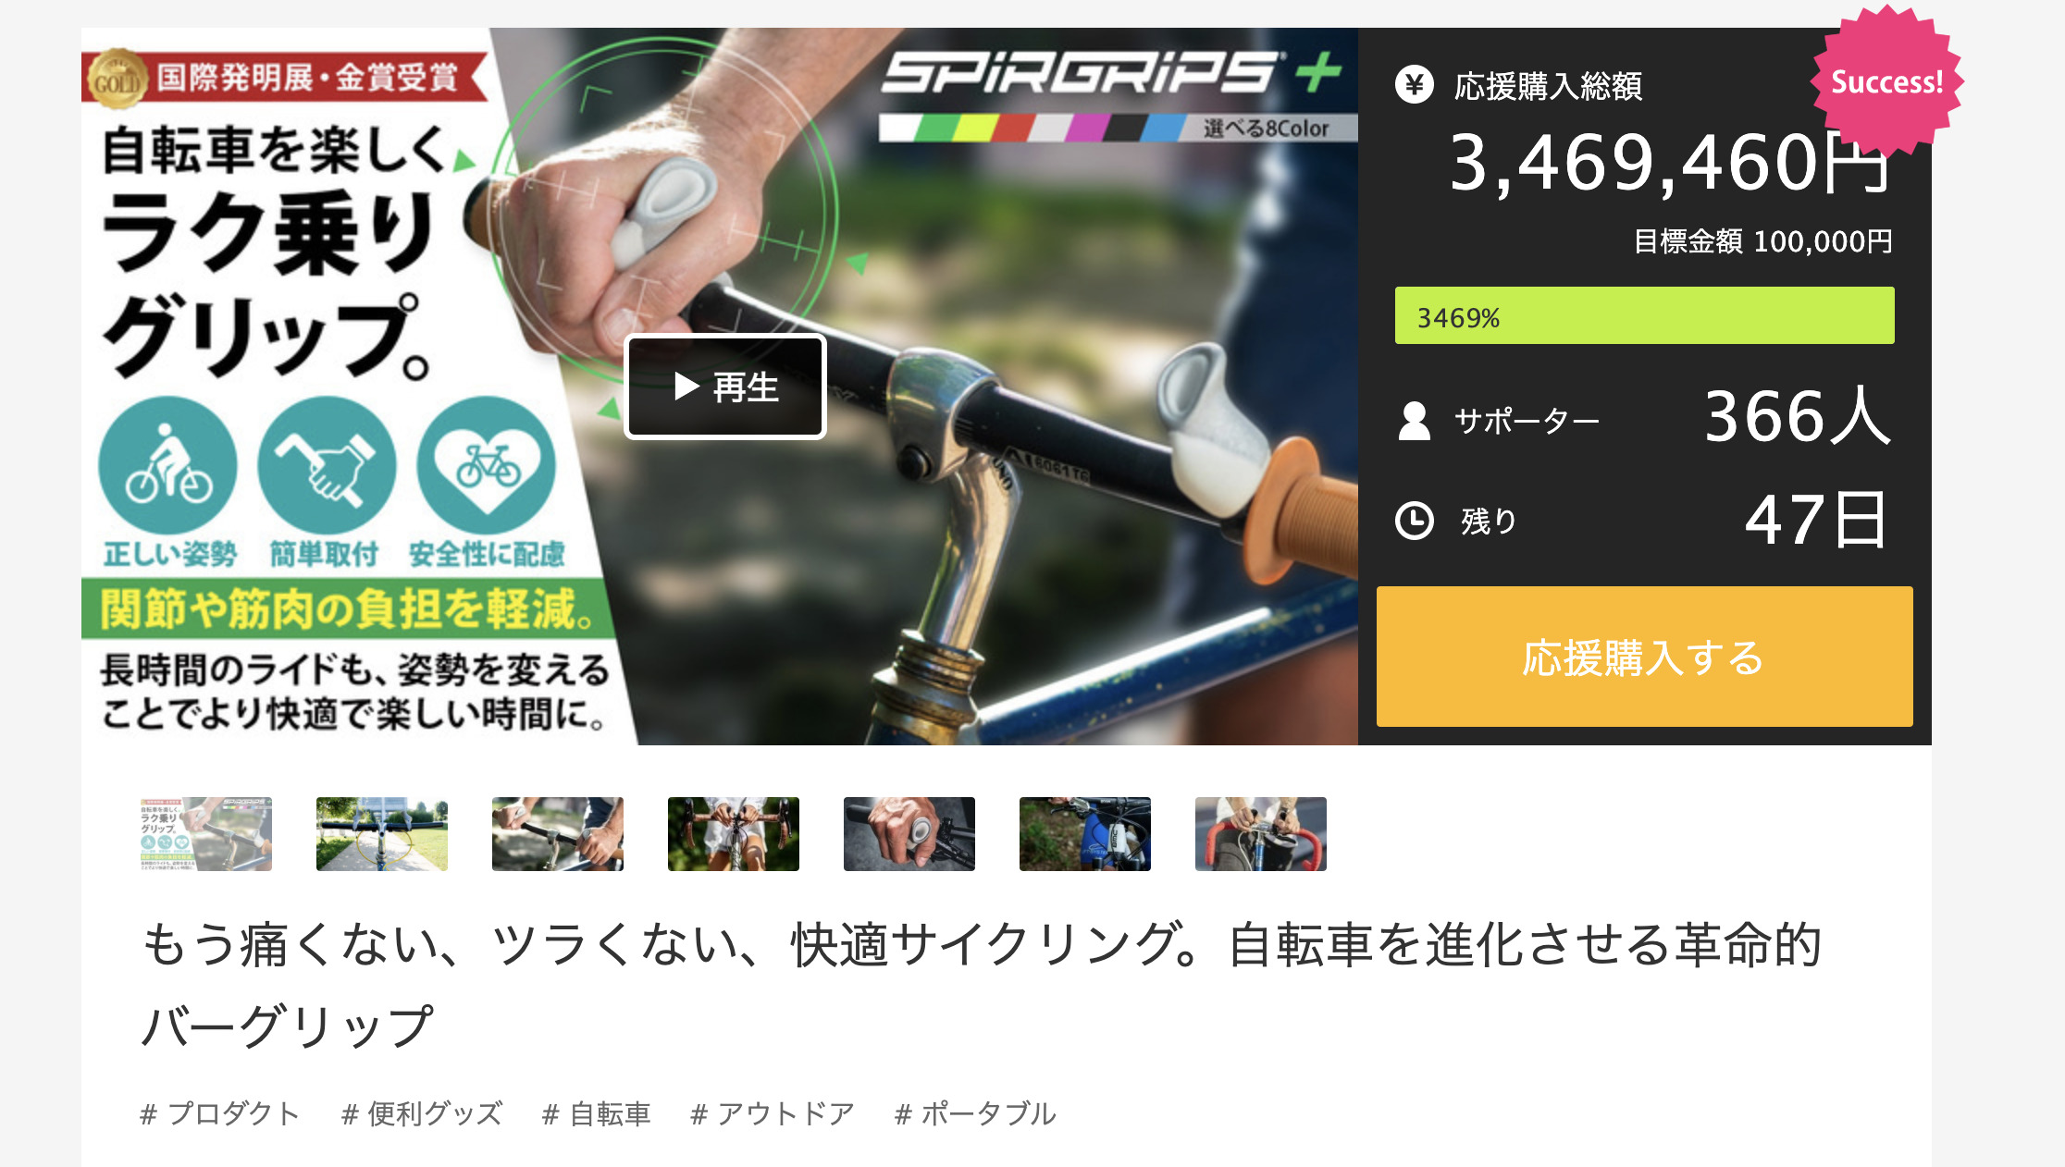This screenshot has height=1167, width=2065.
Task: Open the # プロダクト tag
Action: click(220, 1113)
